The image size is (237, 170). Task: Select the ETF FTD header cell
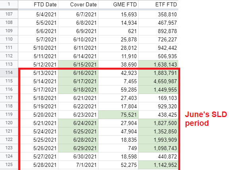click(158, 4)
